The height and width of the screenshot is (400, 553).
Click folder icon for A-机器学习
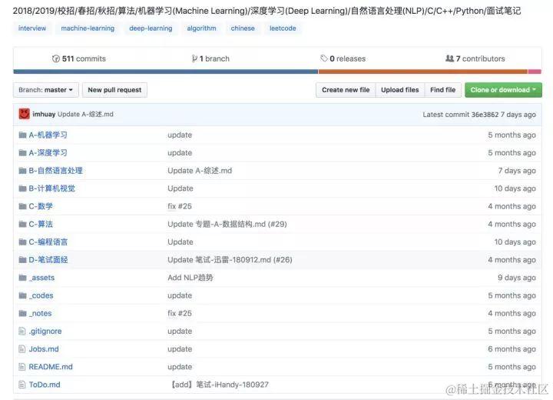(x=22, y=135)
